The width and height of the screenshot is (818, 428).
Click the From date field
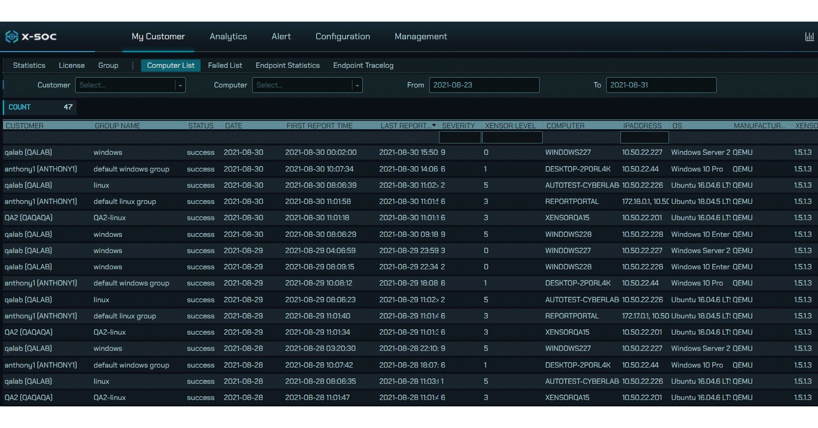484,85
